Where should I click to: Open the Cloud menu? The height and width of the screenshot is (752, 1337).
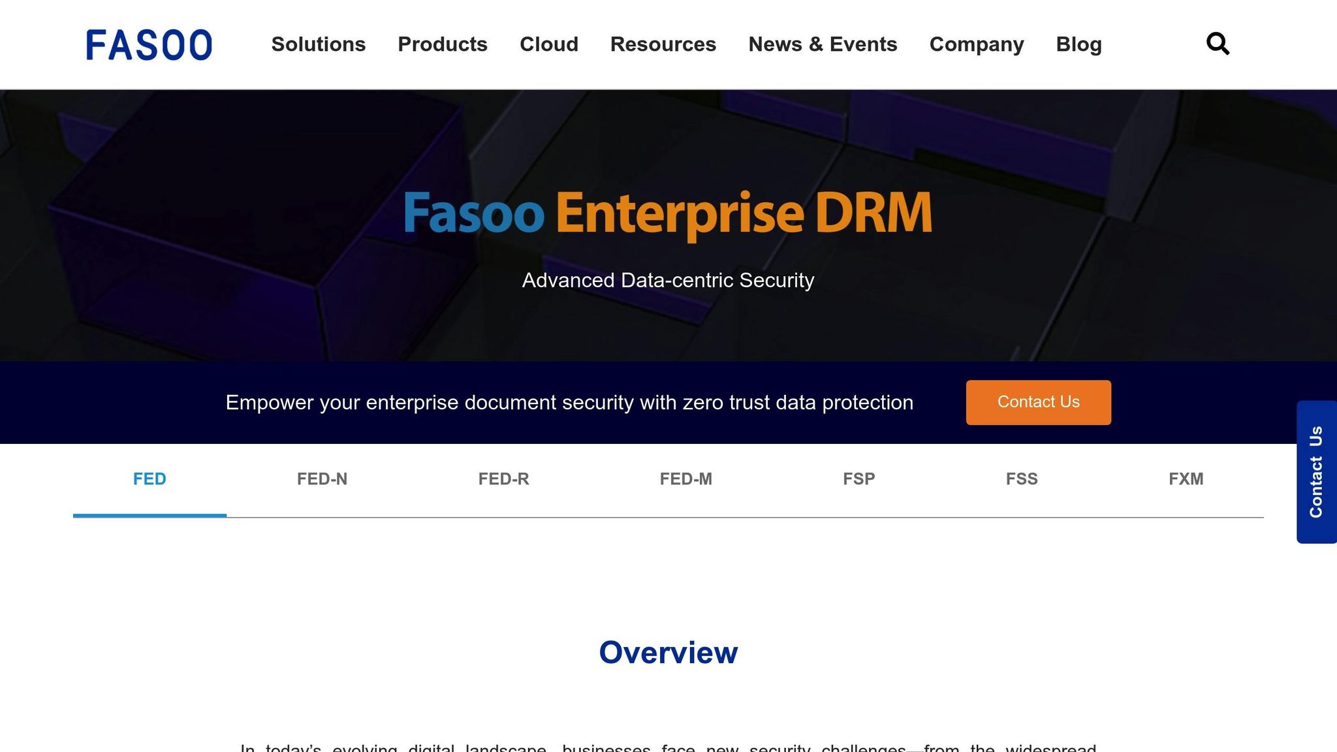(549, 44)
